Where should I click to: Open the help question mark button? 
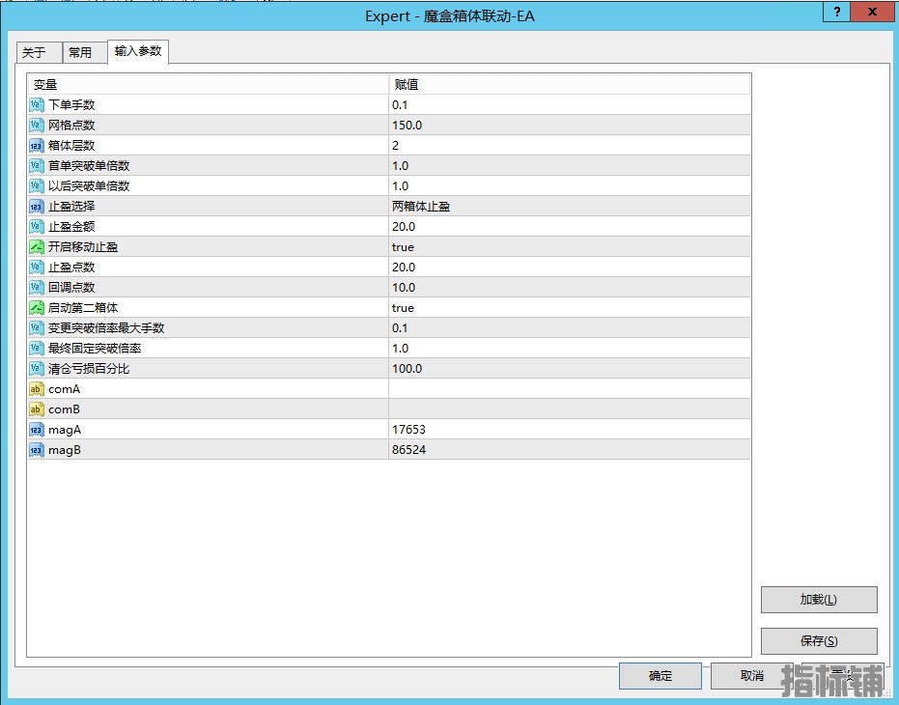click(837, 12)
